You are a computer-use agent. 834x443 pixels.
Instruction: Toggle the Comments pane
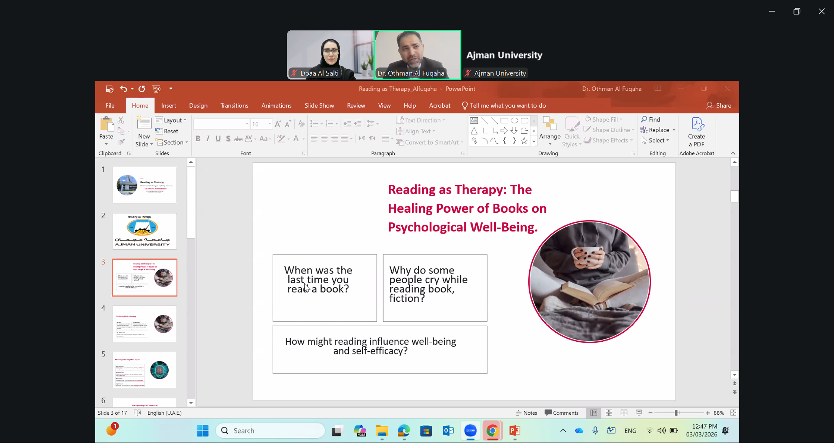click(561, 413)
